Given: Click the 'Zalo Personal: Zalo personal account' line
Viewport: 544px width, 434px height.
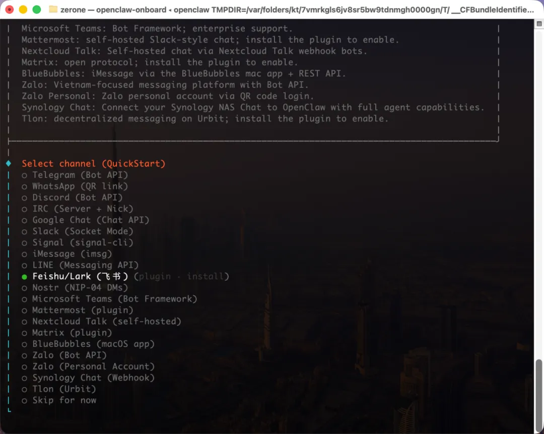Looking at the screenshot, I should (x=168, y=96).
